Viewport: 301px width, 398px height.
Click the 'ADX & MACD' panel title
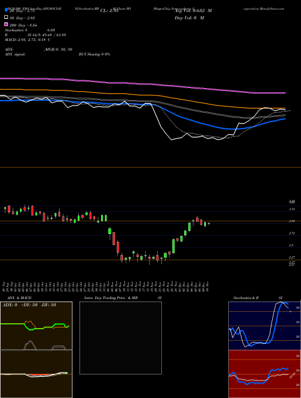19,298
